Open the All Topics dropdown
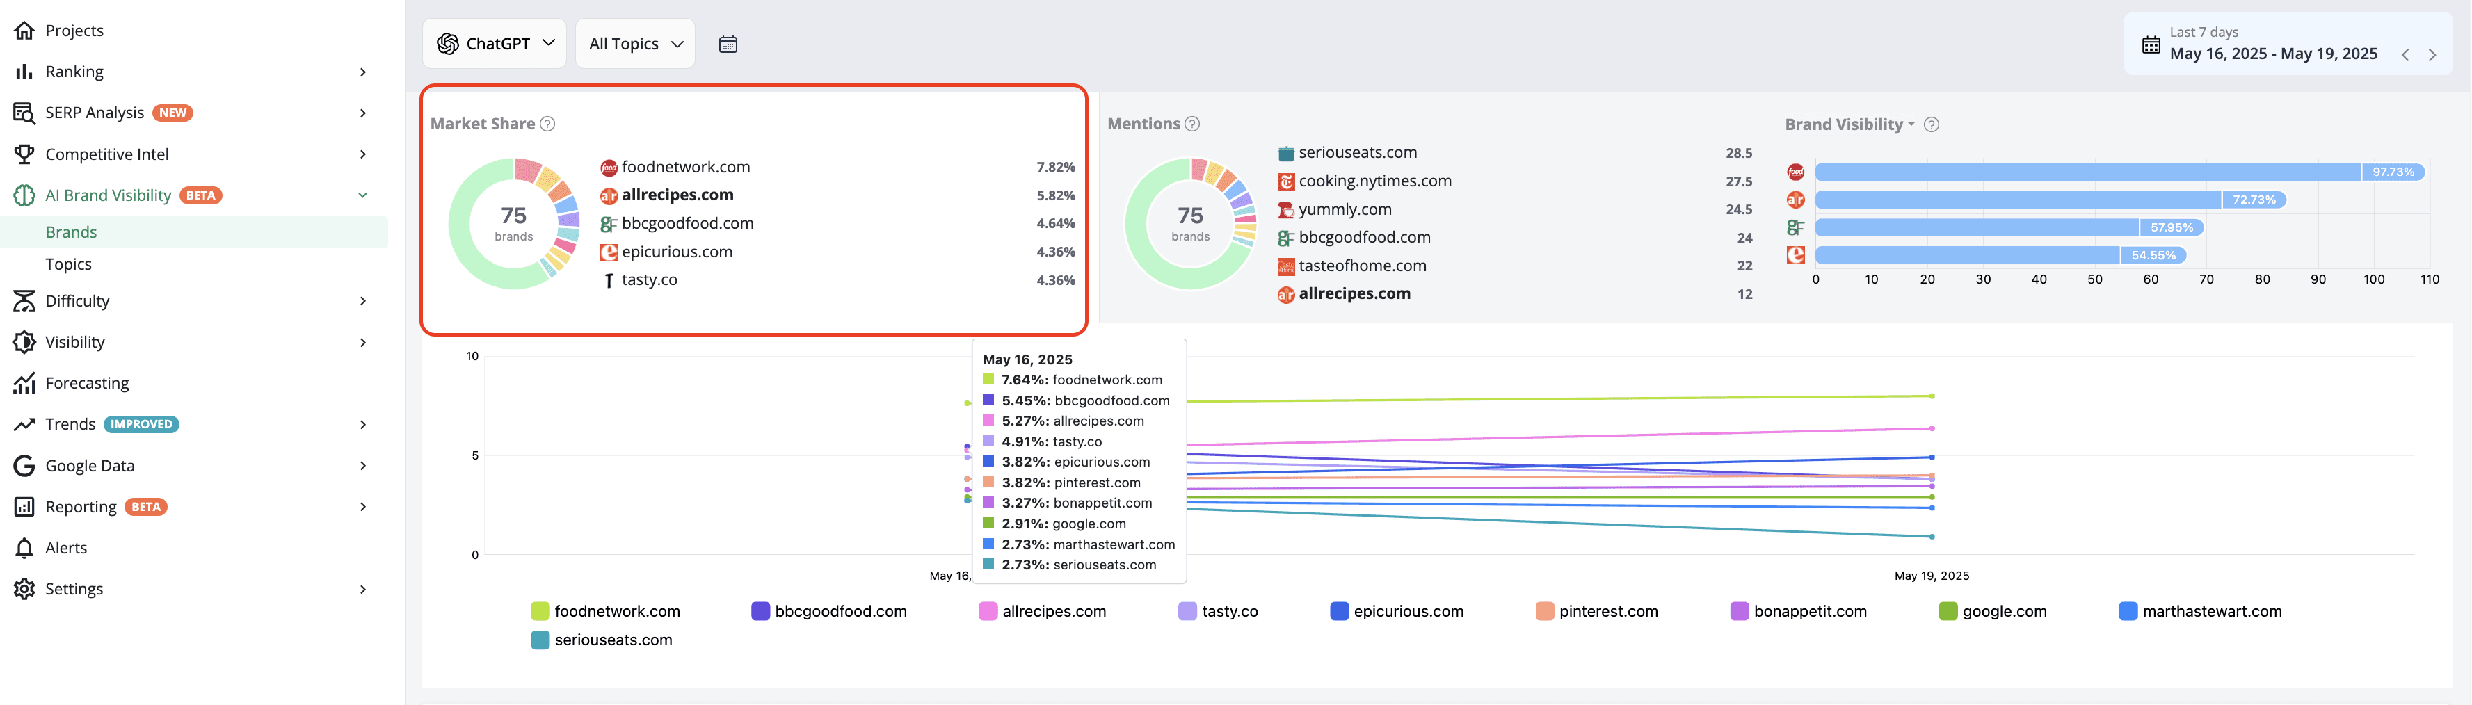This screenshot has width=2472, height=705. (x=635, y=43)
